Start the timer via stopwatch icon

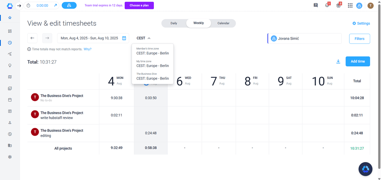[x=28, y=5]
